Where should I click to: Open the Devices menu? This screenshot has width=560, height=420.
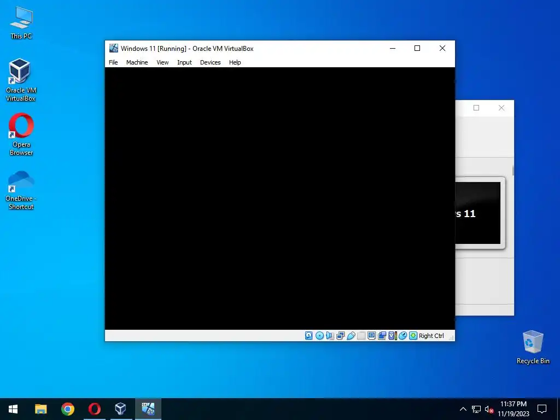211,62
